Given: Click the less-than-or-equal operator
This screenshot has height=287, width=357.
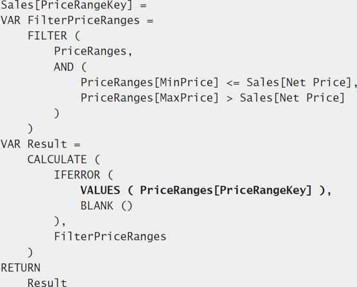Looking at the screenshot, I should click(233, 83).
